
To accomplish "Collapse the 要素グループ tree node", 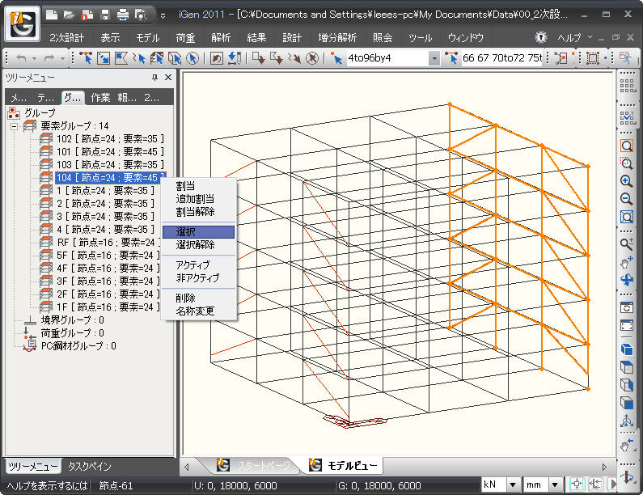I will pyautogui.click(x=14, y=126).
